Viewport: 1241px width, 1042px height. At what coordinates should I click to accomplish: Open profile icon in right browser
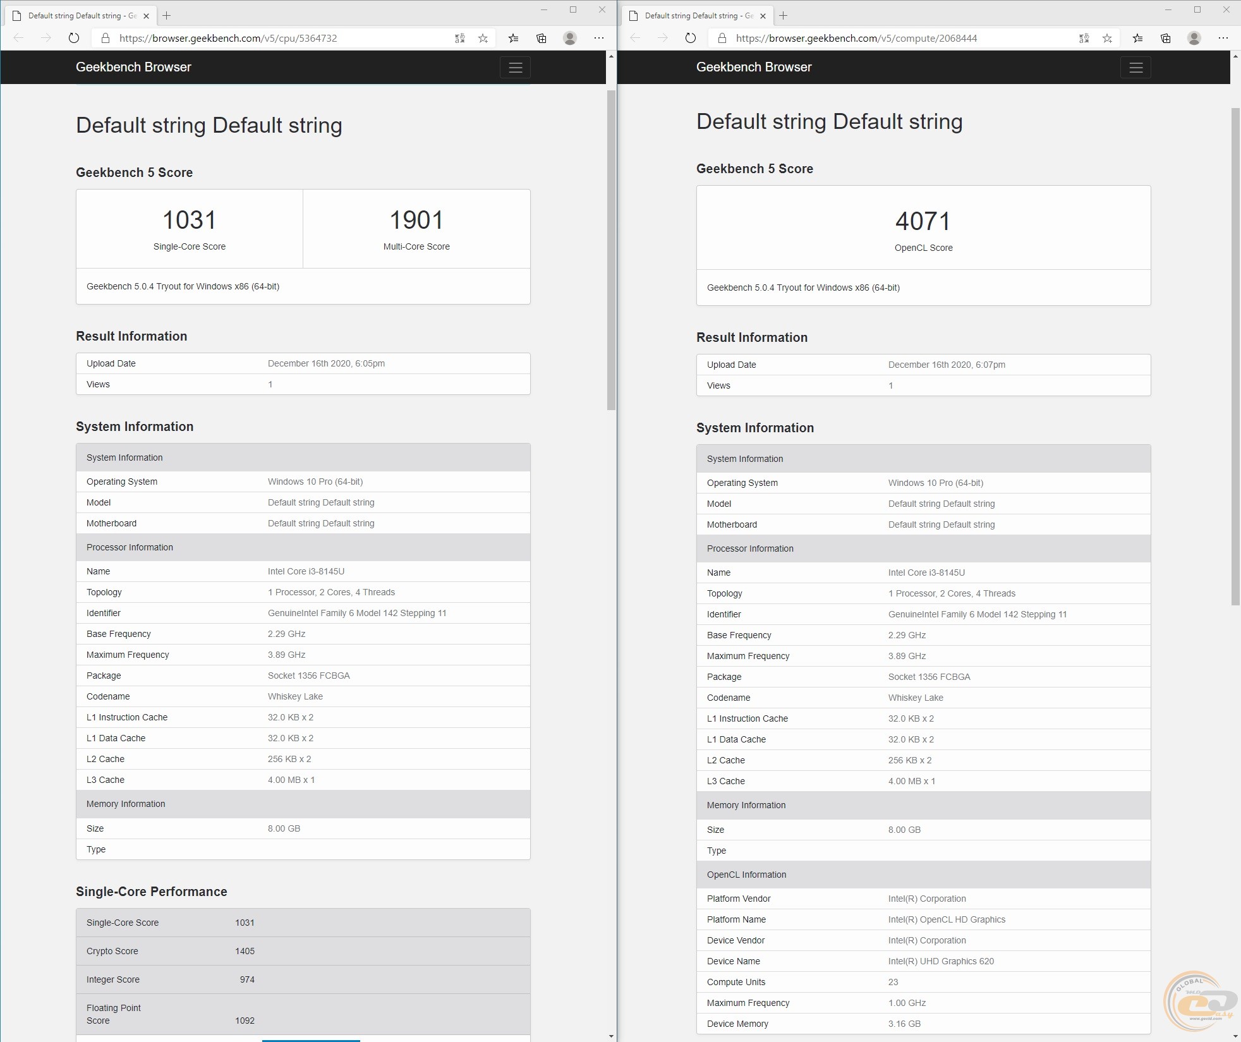(1194, 38)
